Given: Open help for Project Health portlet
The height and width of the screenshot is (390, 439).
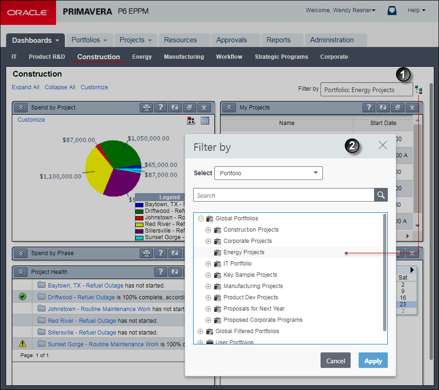Looking at the screenshot, I should [161, 272].
